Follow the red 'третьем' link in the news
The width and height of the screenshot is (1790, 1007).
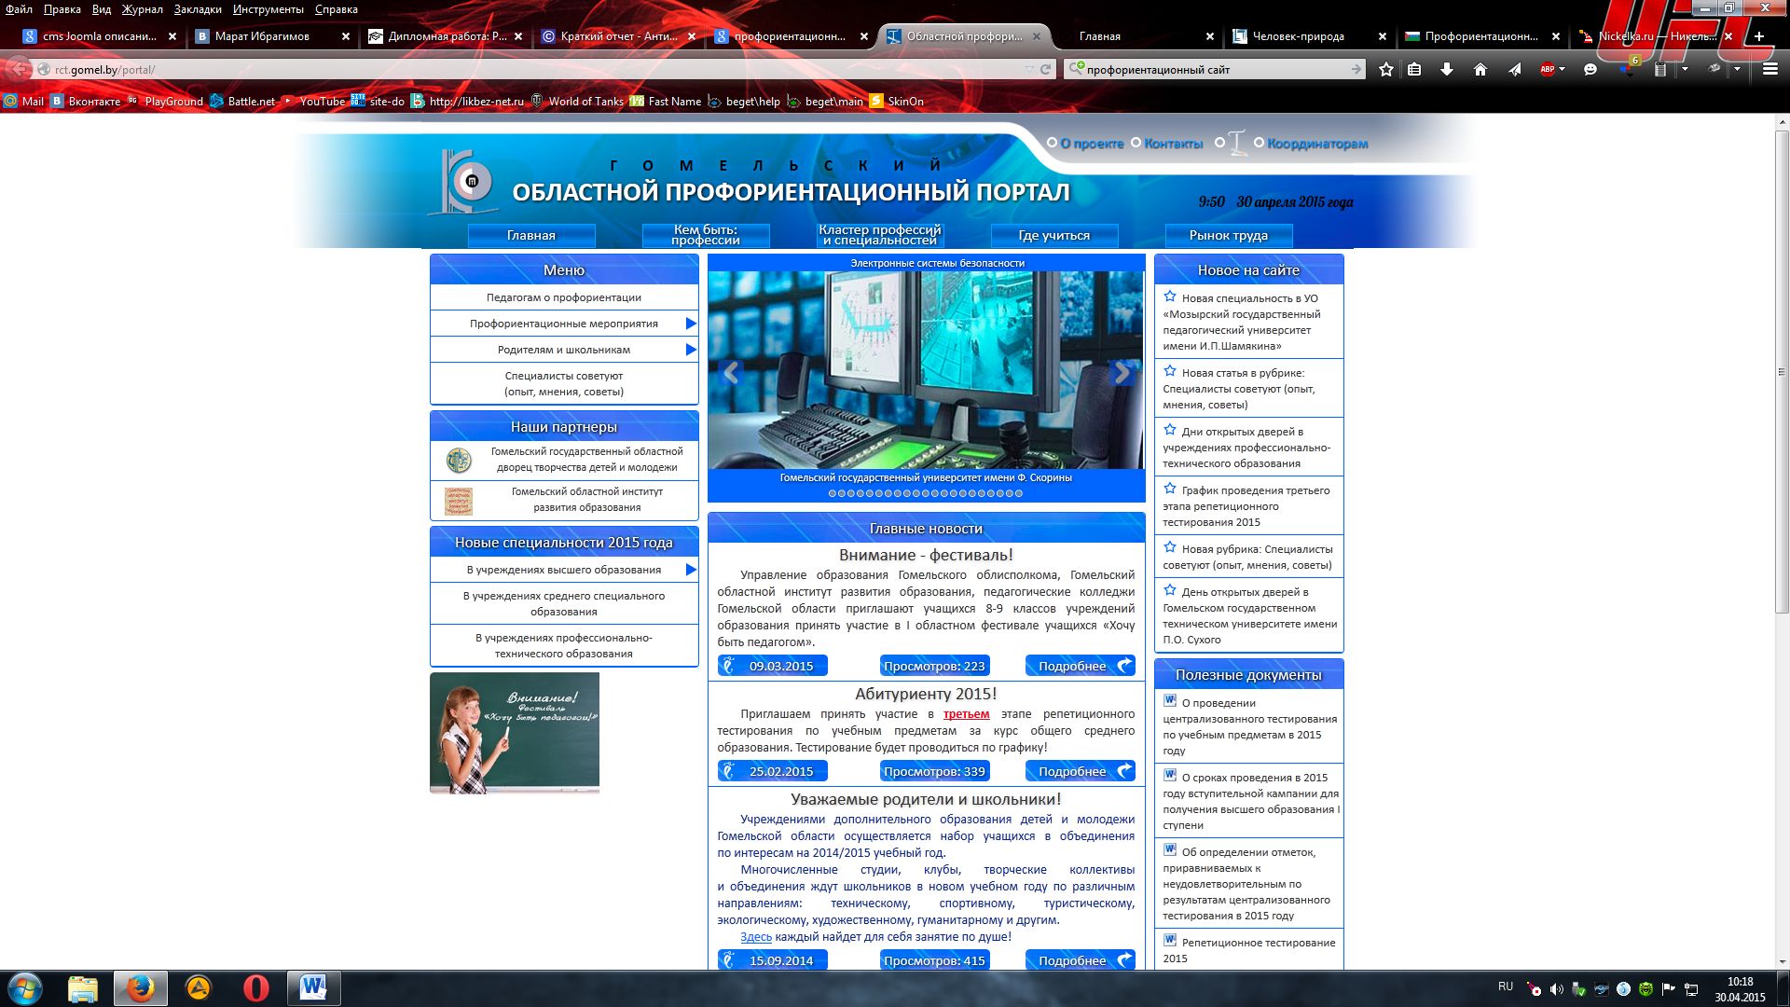click(x=966, y=714)
